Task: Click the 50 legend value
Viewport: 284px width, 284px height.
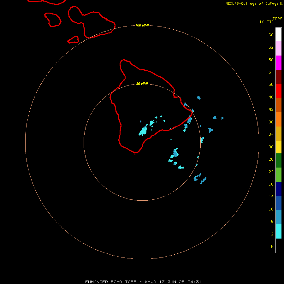Action: (271, 84)
